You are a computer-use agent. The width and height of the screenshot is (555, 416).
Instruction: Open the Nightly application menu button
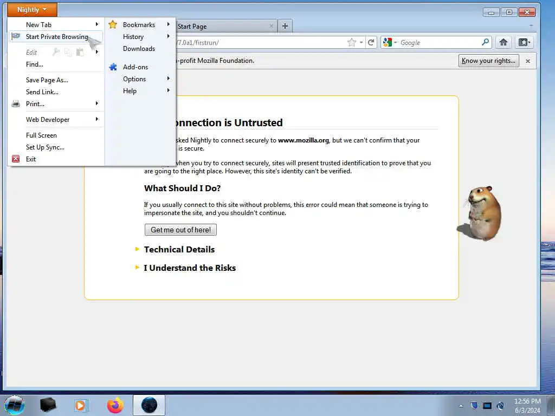tap(32, 10)
